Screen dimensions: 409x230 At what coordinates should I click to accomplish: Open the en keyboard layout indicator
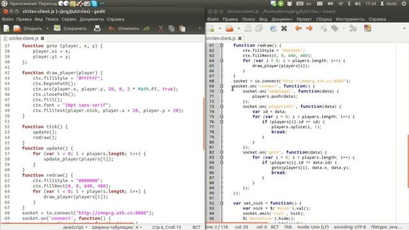coord(309,4)
